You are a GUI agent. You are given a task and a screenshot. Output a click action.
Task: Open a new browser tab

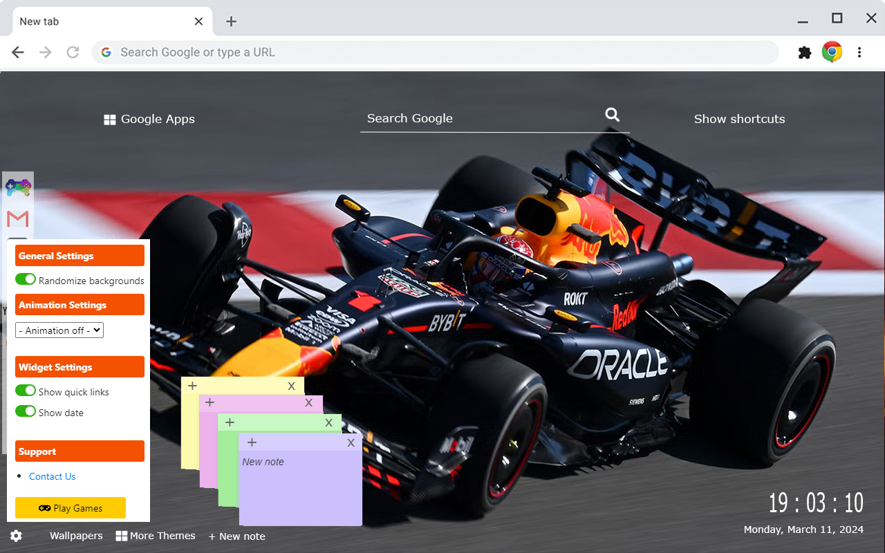tap(231, 21)
